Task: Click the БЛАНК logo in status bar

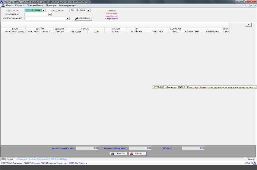Action: 251,163
